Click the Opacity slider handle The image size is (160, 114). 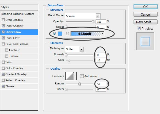click(93, 22)
